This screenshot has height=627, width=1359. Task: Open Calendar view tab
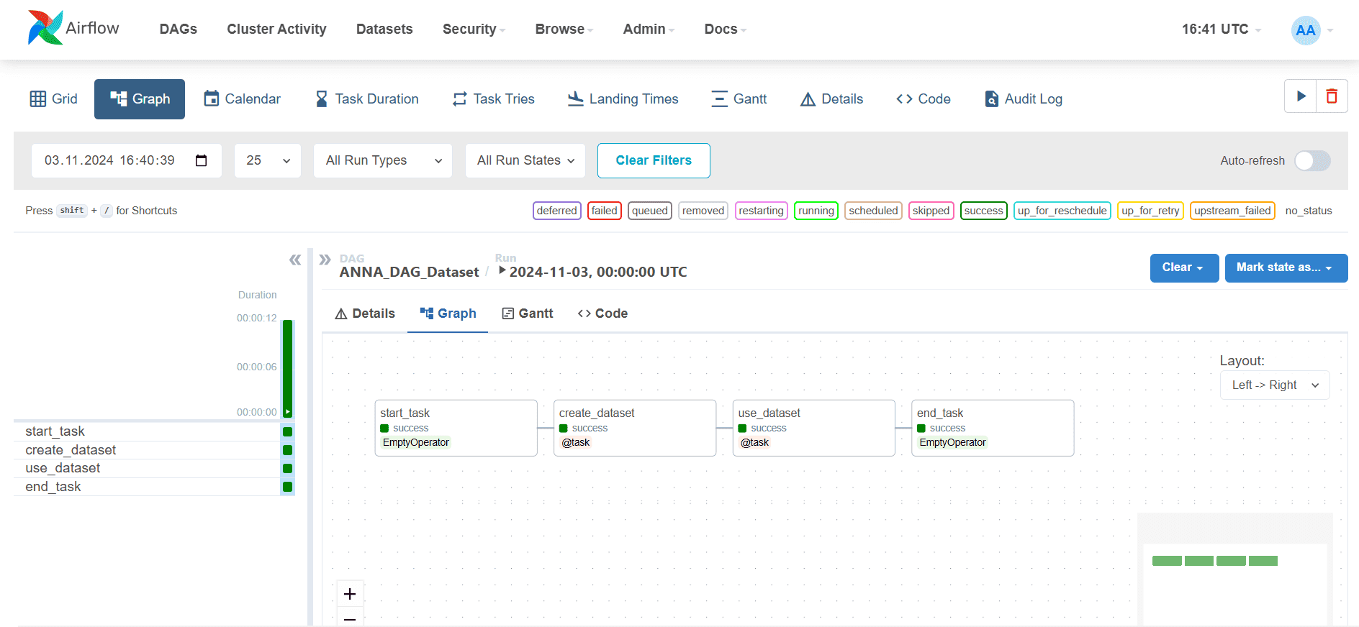tap(242, 99)
